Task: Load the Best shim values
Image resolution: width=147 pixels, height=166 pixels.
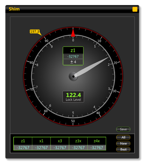Action: tap(123, 150)
